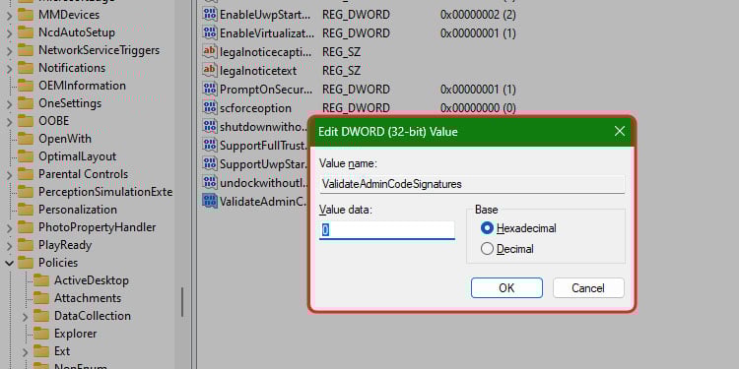Confirm the DWORD edit with OK
The width and height of the screenshot is (739, 369).
tap(506, 287)
